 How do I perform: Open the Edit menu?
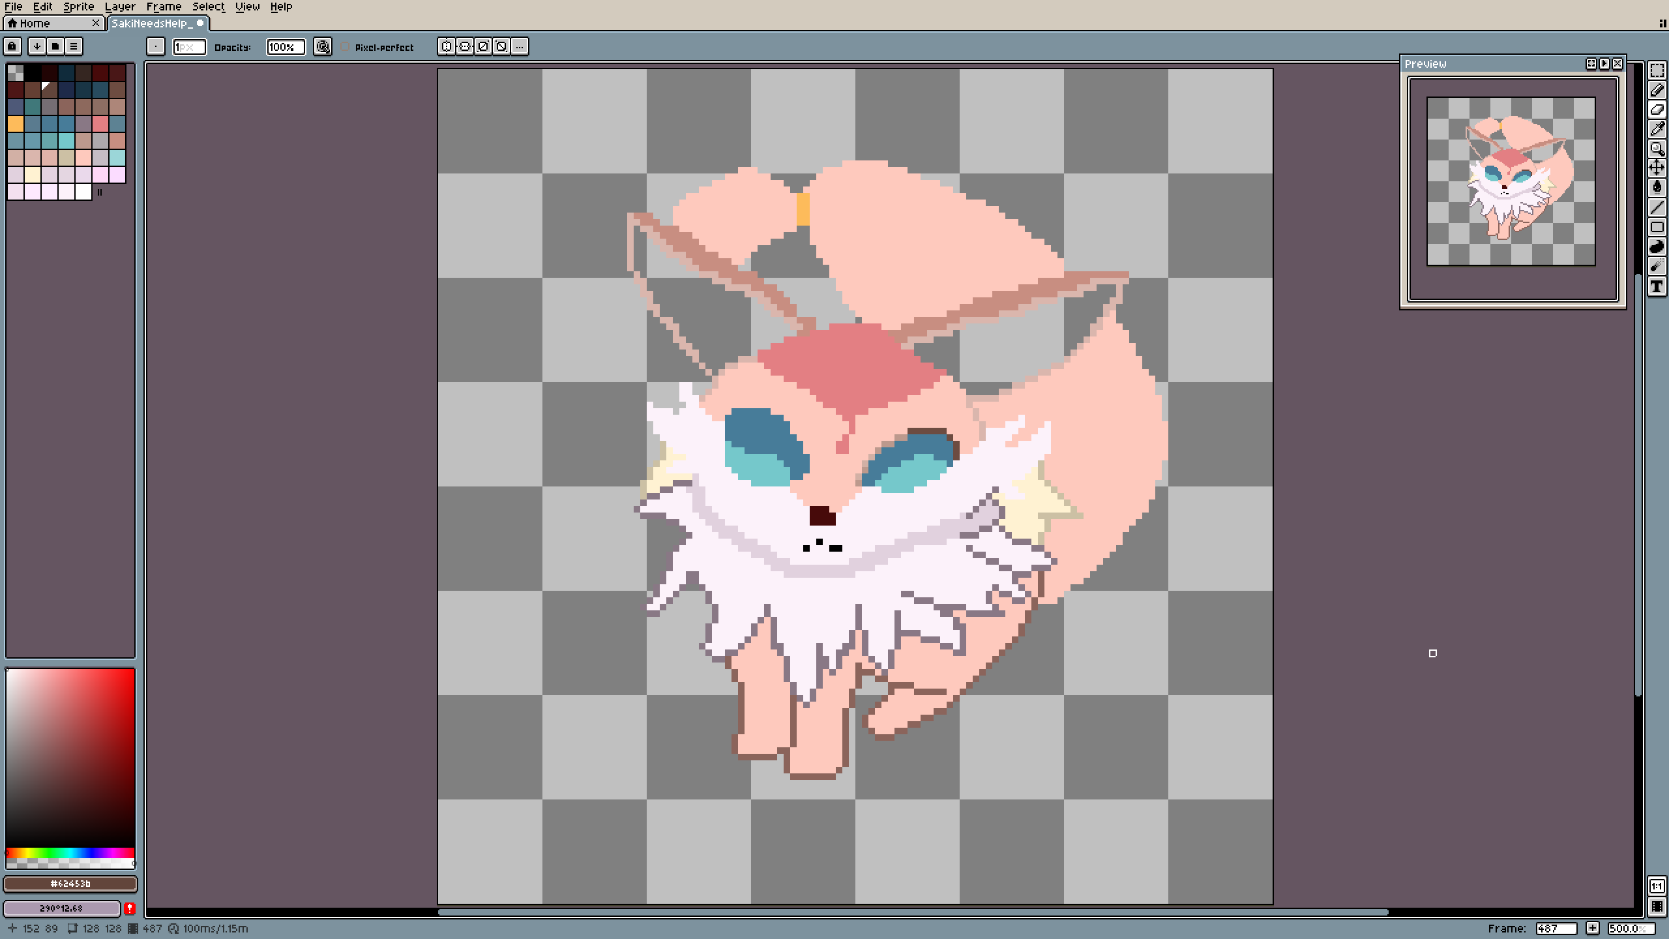tap(43, 7)
